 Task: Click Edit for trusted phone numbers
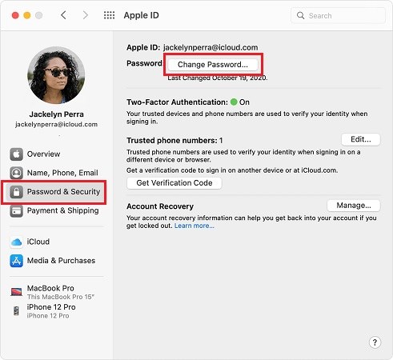pyautogui.click(x=361, y=139)
